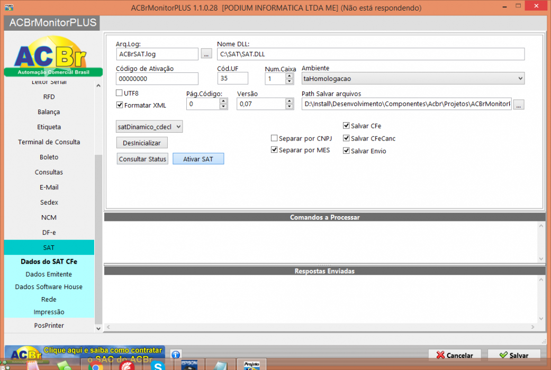Click the application icon in the title bar

click(9, 7)
